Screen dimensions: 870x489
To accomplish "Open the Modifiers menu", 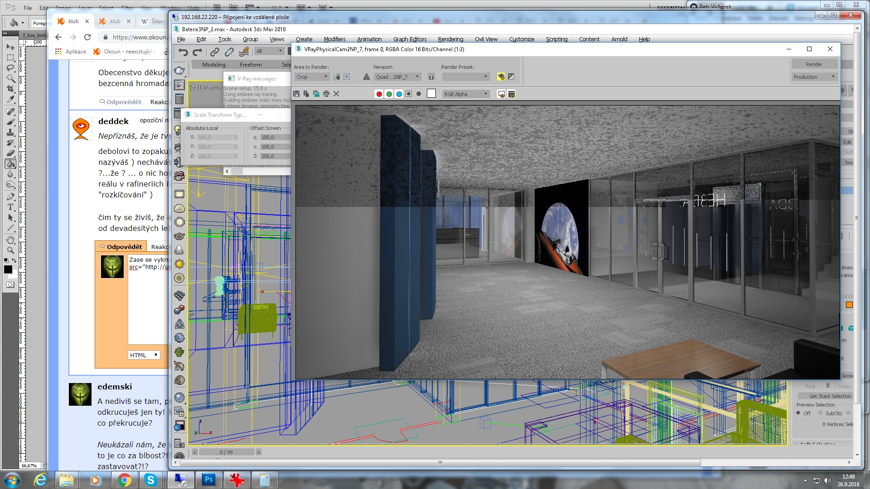I will (334, 39).
